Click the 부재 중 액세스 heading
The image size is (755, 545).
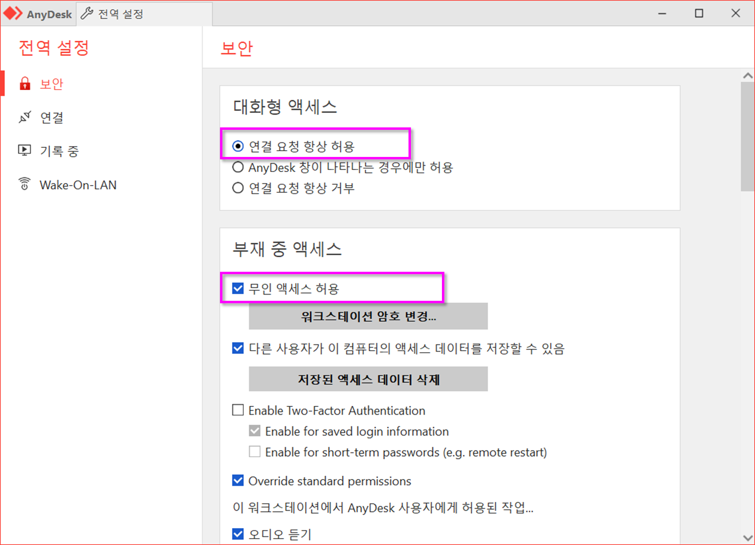click(287, 249)
